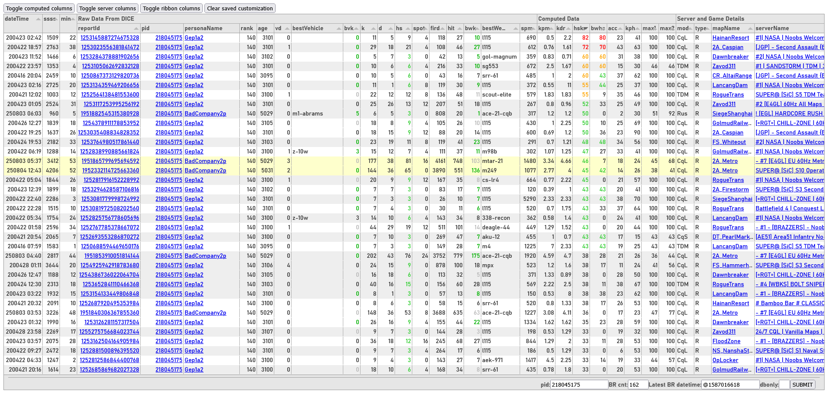Viewport: 828px width, 397px height.
Task: Click the hs column sort arrow
Action: pyautogui.click(x=408, y=28)
